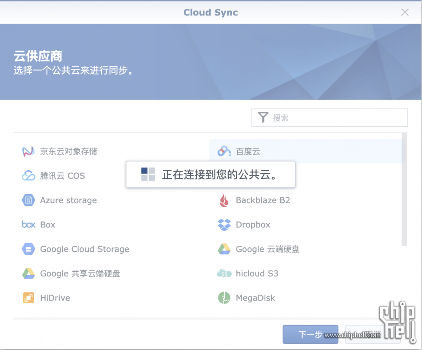The image size is (422, 350).
Task: Select the MegaDisk label
Action: pyautogui.click(x=255, y=298)
